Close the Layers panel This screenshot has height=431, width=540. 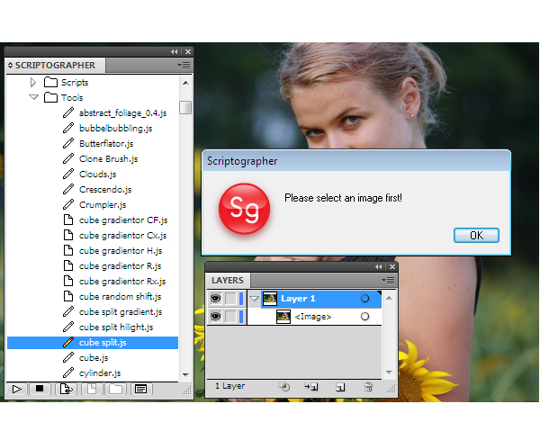pyautogui.click(x=391, y=267)
